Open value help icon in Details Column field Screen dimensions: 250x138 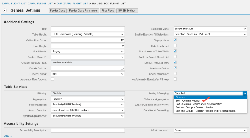(122, 68)
